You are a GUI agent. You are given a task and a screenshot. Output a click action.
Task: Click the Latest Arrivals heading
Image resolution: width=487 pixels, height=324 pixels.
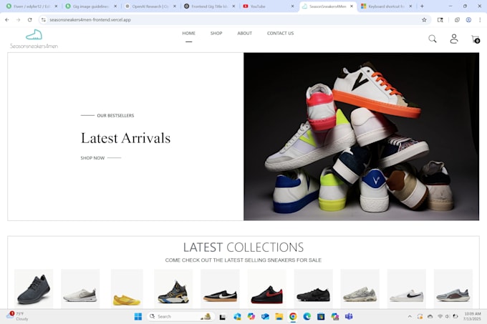pos(125,138)
